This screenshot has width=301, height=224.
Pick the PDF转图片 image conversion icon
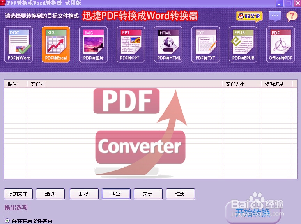pos(93,45)
